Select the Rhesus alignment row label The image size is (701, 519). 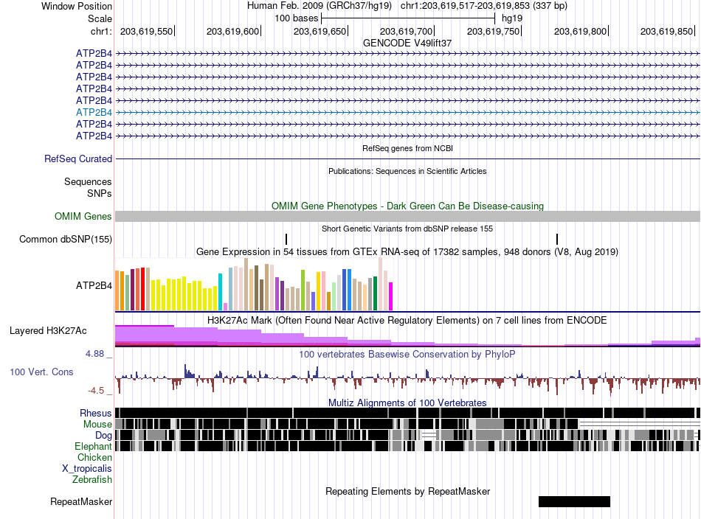point(96,413)
